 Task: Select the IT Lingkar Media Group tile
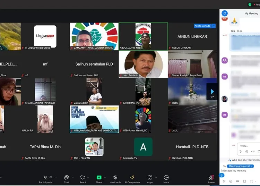pyautogui.click(x=45, y=36)
